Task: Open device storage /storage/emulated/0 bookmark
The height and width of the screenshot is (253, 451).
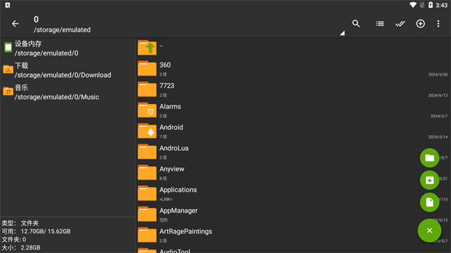Action: pos(68,49)
